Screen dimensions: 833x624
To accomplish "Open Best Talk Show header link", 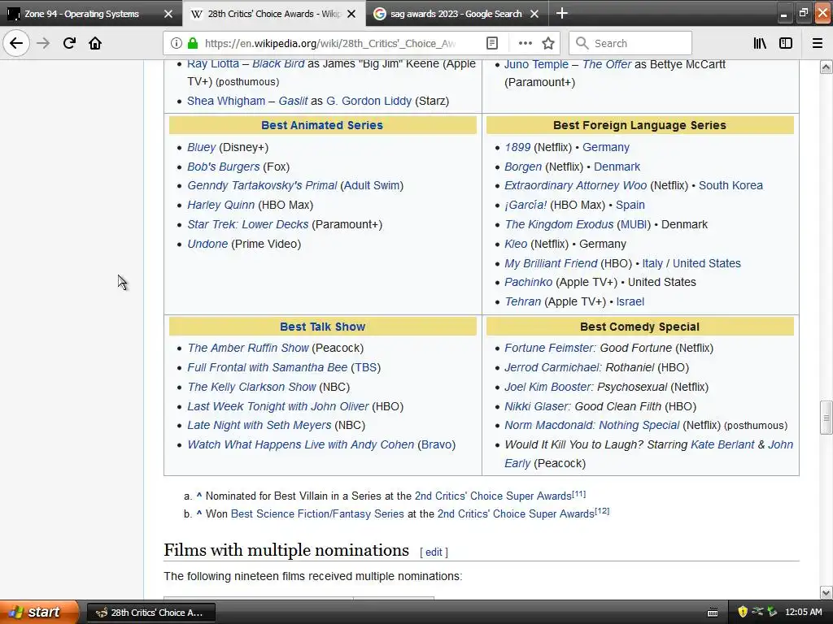I will tap(322, 327).
